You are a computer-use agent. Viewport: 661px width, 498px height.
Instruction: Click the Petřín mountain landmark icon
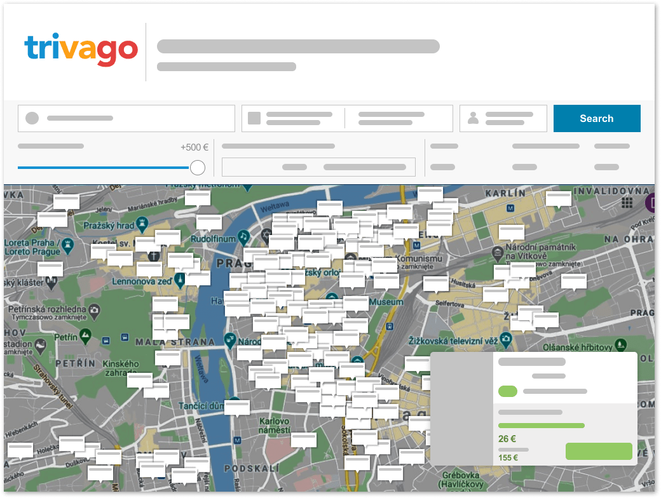pos(86,335)
